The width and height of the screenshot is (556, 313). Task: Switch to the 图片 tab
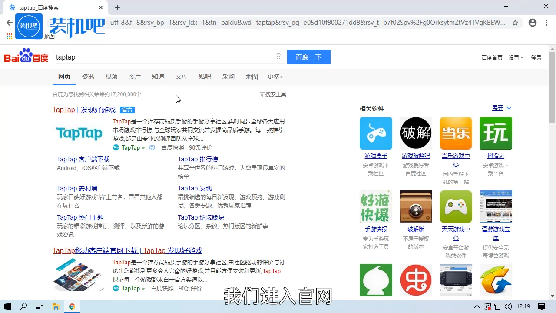click(135, 77)
